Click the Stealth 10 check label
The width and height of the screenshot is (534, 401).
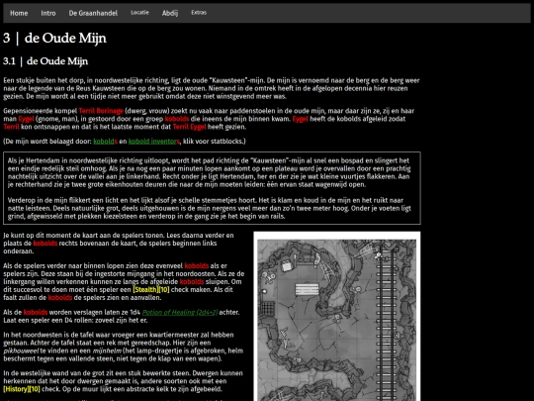(x=151, y=290)
